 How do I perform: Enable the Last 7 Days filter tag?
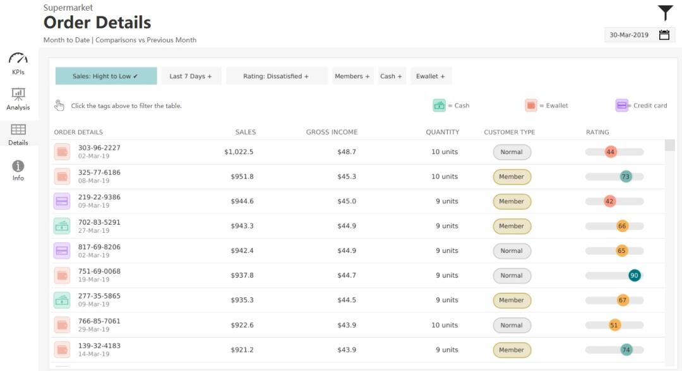pos(191,76)
